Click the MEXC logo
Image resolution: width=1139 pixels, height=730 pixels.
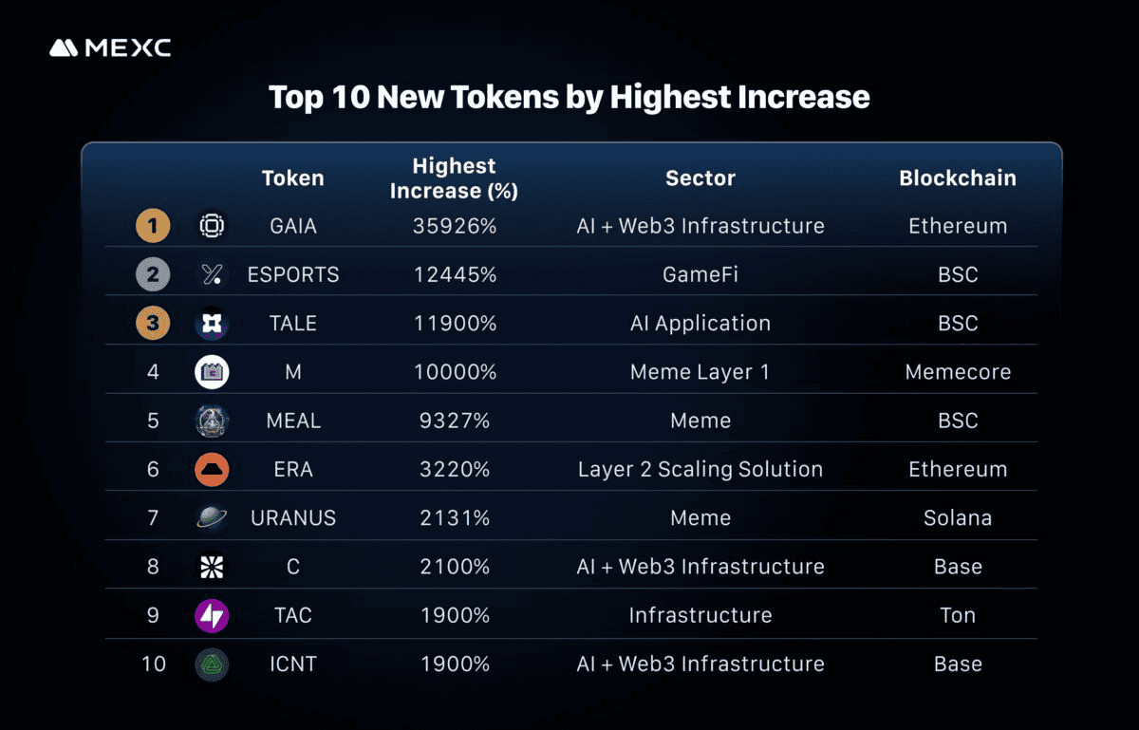point(110,47)
